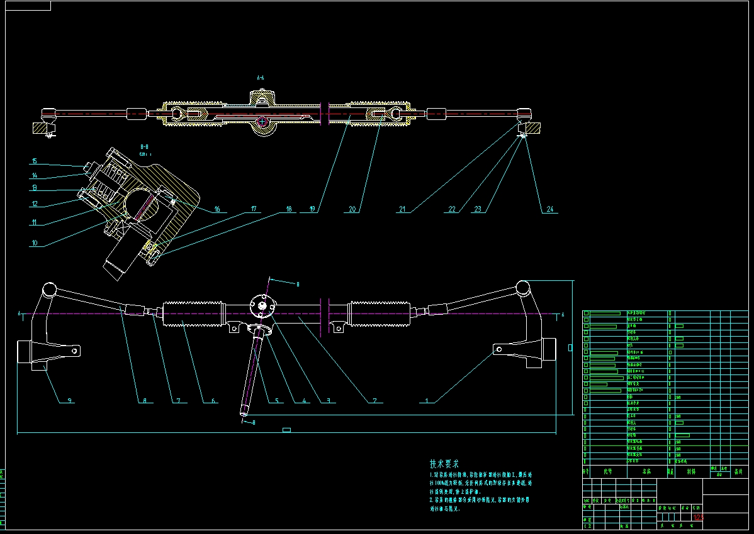Click the 技术要求 heading
Screen dimensions: 754x534
(x=444, y=464)
